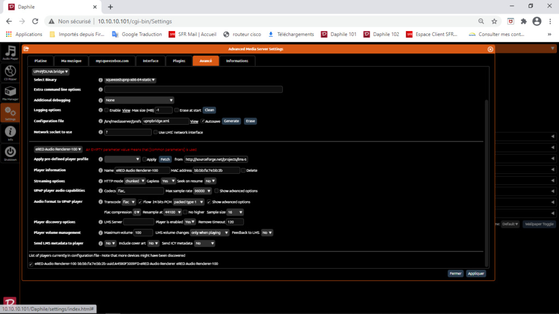Click the Maximum volume input field
Viewport: 559px width, 314px height.
[144, 233]
